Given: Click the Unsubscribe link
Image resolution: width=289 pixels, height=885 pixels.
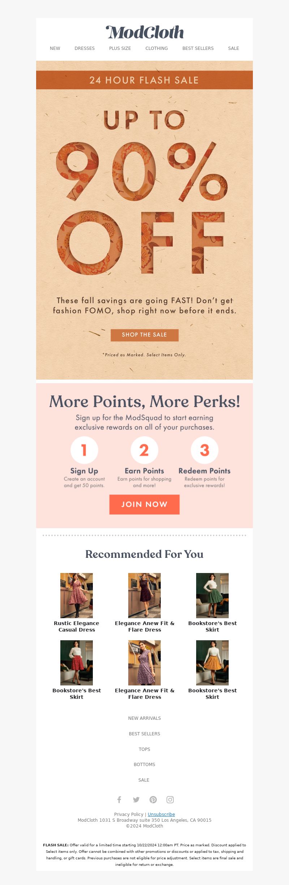Looking at the screenshot, I should [161, 814].
